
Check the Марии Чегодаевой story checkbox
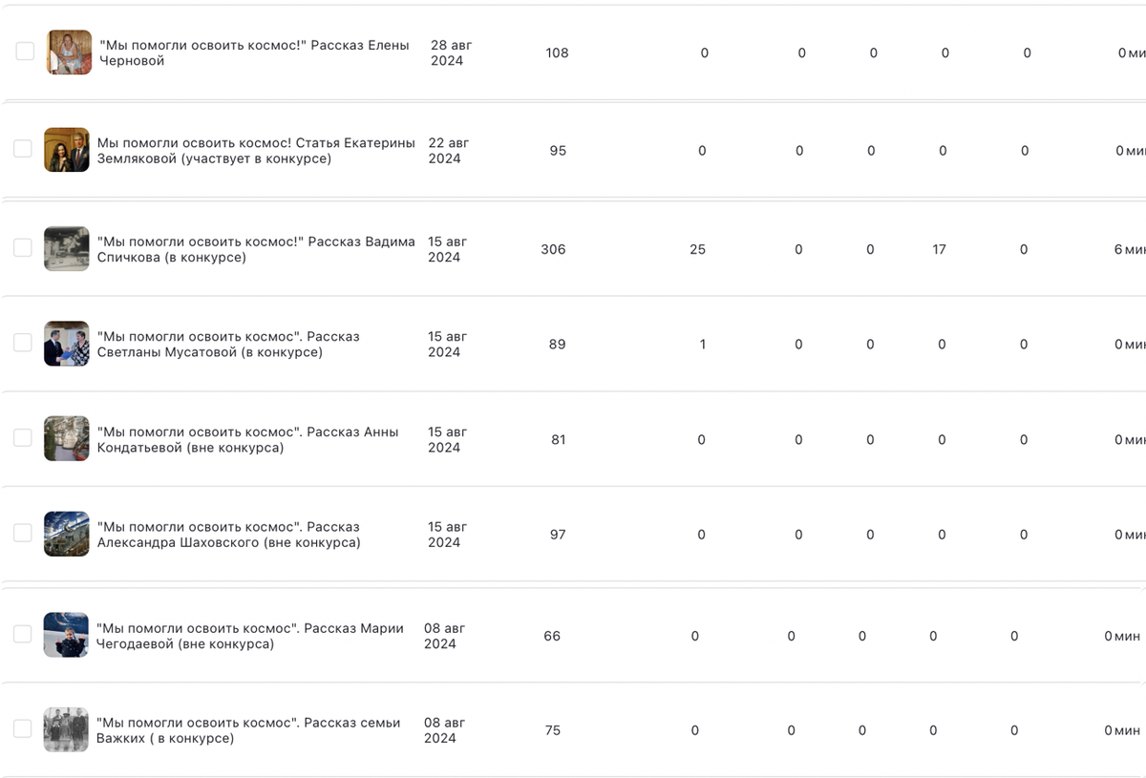23,634
